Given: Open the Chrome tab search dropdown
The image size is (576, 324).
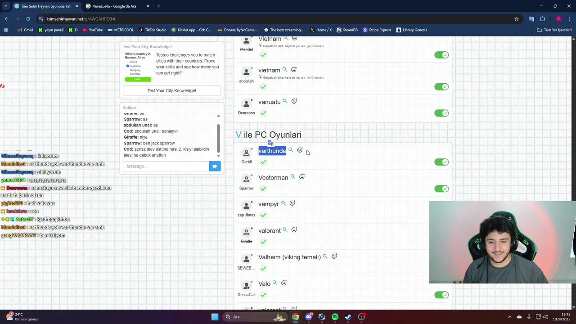Looking at the screenshot, I should click(x=6, y=6).
